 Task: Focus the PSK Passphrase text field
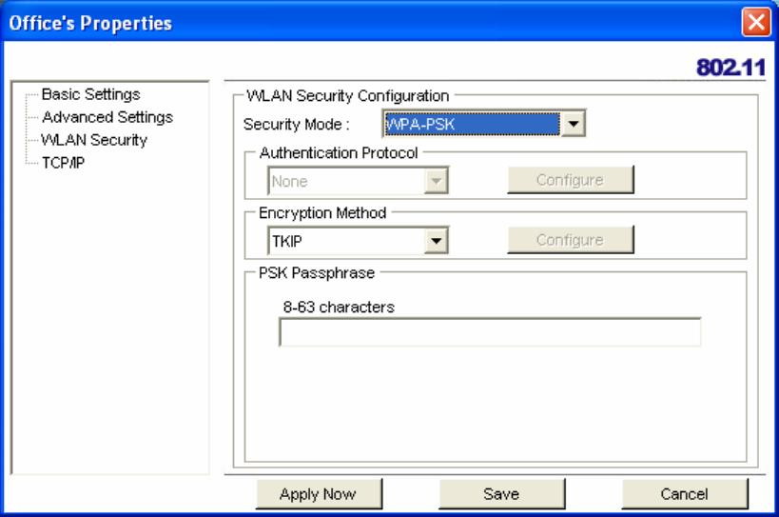click(x=489, y=332)
